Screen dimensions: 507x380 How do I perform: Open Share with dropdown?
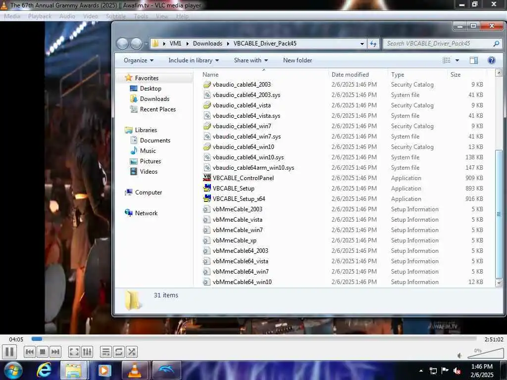point(251,60)
